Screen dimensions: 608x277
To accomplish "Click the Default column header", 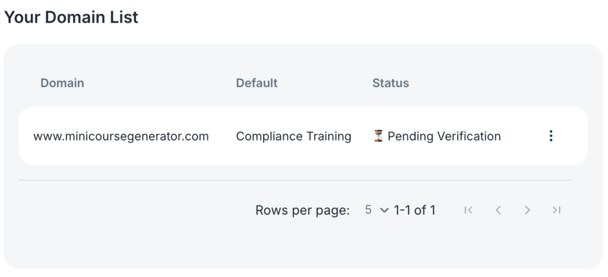I will point(256,83).
